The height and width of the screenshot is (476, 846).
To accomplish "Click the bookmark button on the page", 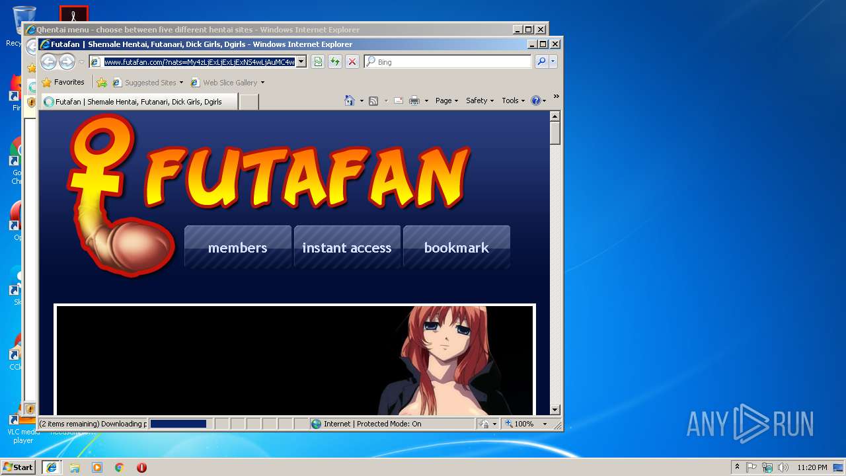I will pyautogui.click(x=457, y=247).
